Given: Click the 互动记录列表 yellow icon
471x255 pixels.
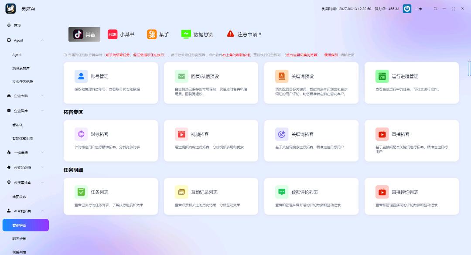Looking at the screenshot, I should (181, 192).
